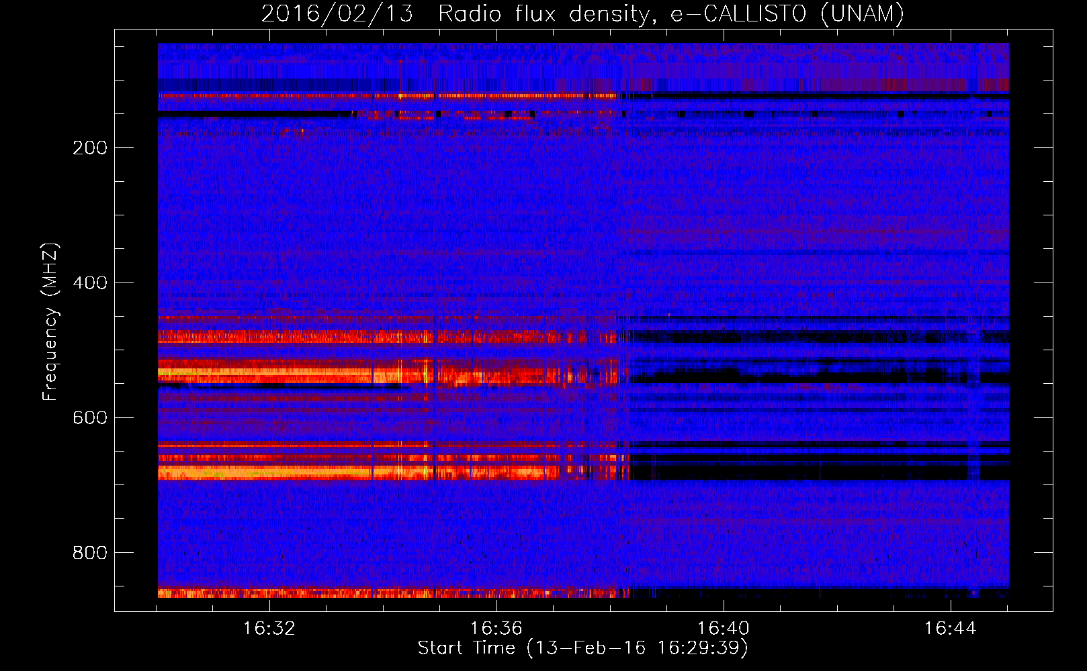Click the X-axis label 'Start Time (13-Feb-16 16:29:39)'
The image size is (1087, 671).
(582, 648)
